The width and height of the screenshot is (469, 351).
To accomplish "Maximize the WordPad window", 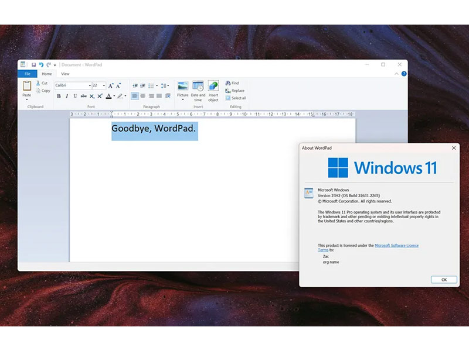I will pos(383,64).
